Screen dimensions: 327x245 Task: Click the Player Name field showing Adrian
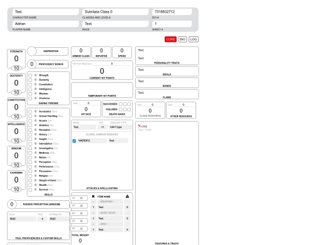[45, 24]
